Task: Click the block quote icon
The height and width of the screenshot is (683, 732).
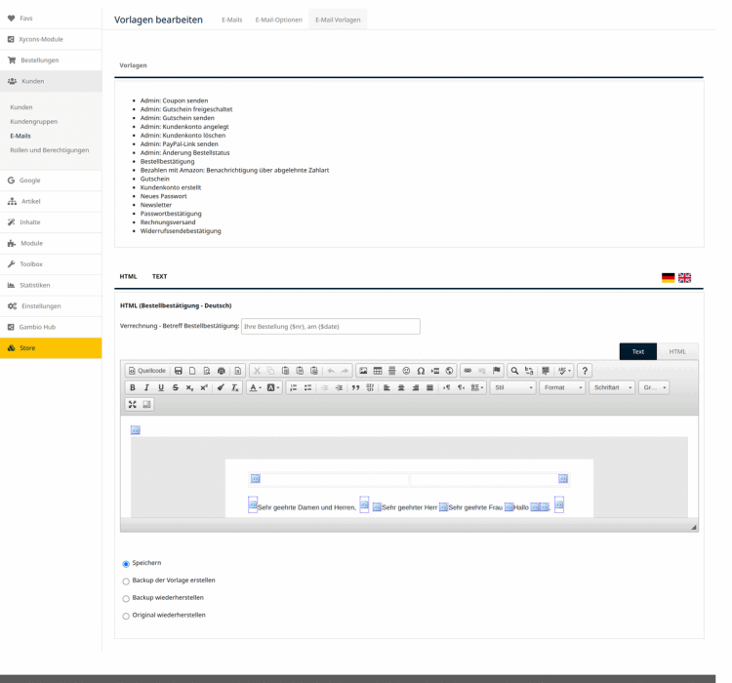Action: [355, 387]
